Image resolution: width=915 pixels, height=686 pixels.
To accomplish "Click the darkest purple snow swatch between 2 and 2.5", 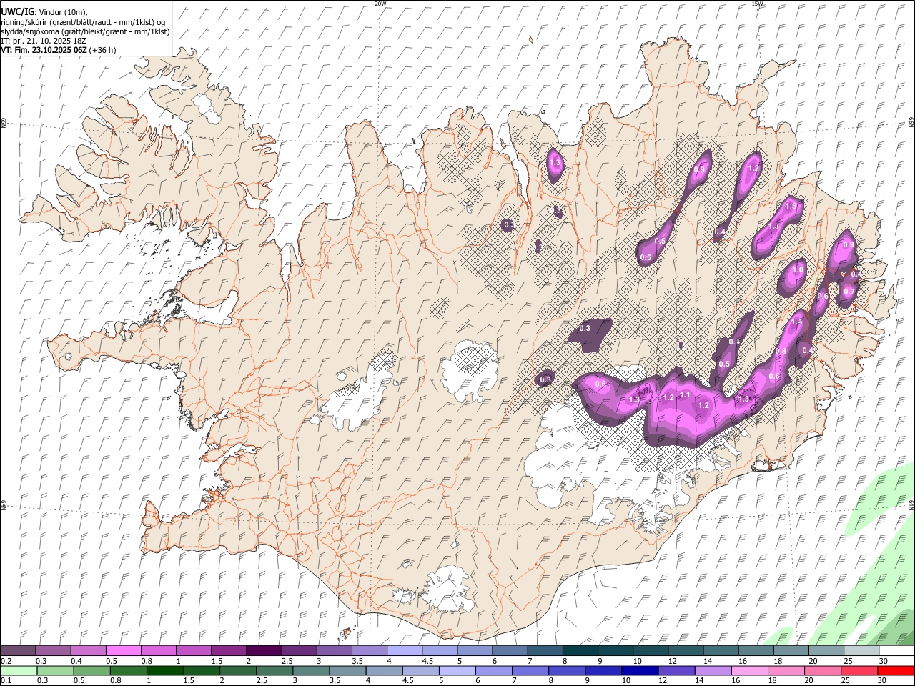I will tap(264, 650).
